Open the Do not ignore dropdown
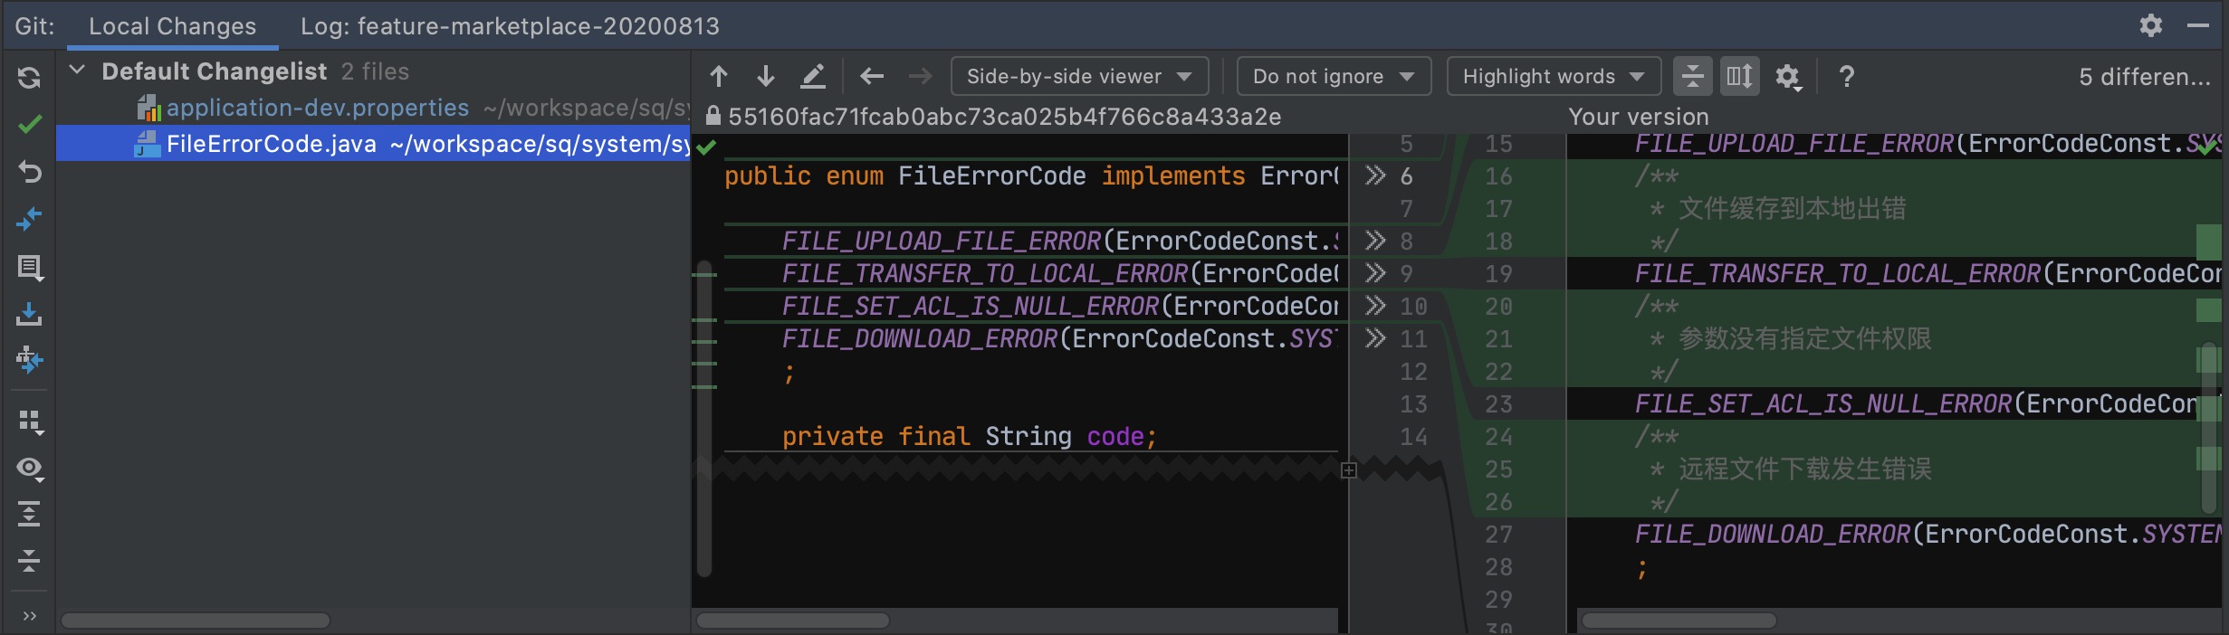The height and width of the screenshot is (635, 2229). [1334, 76]
